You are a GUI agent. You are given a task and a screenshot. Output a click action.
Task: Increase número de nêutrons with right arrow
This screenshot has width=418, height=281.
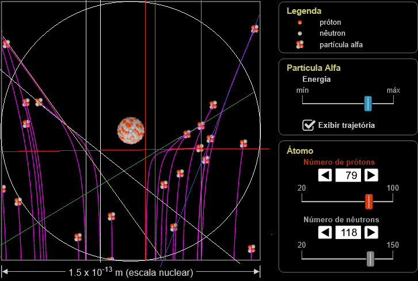[x=371, y=232]
